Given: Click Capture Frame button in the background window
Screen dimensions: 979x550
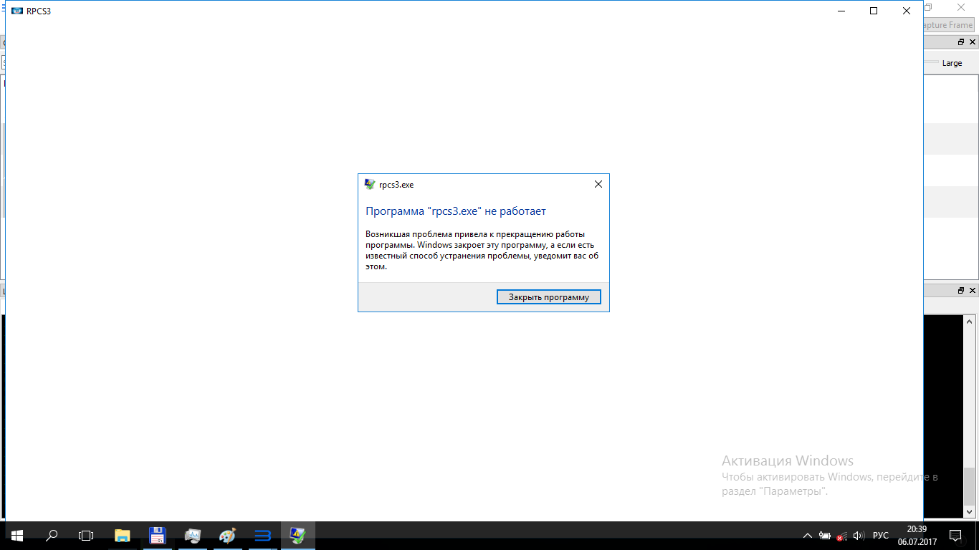Looking at the screenshot, I should coord(949,25).
